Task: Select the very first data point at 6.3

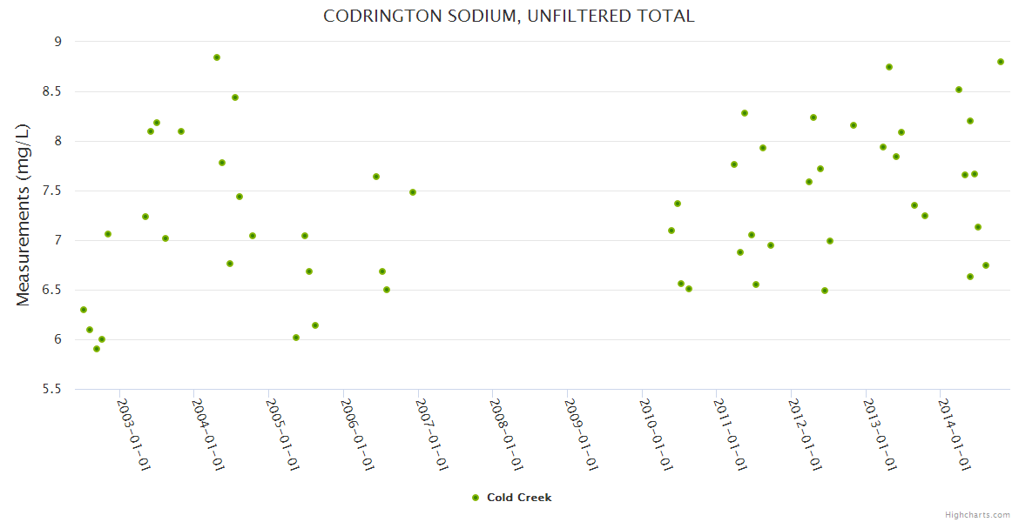Action: (84, 310)
